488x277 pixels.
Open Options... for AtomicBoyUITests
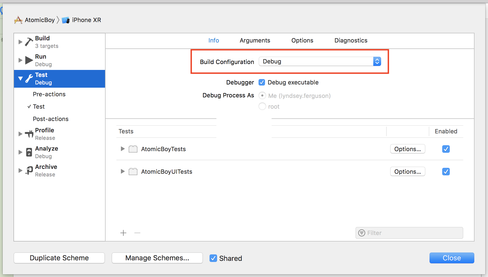(407, 172)
